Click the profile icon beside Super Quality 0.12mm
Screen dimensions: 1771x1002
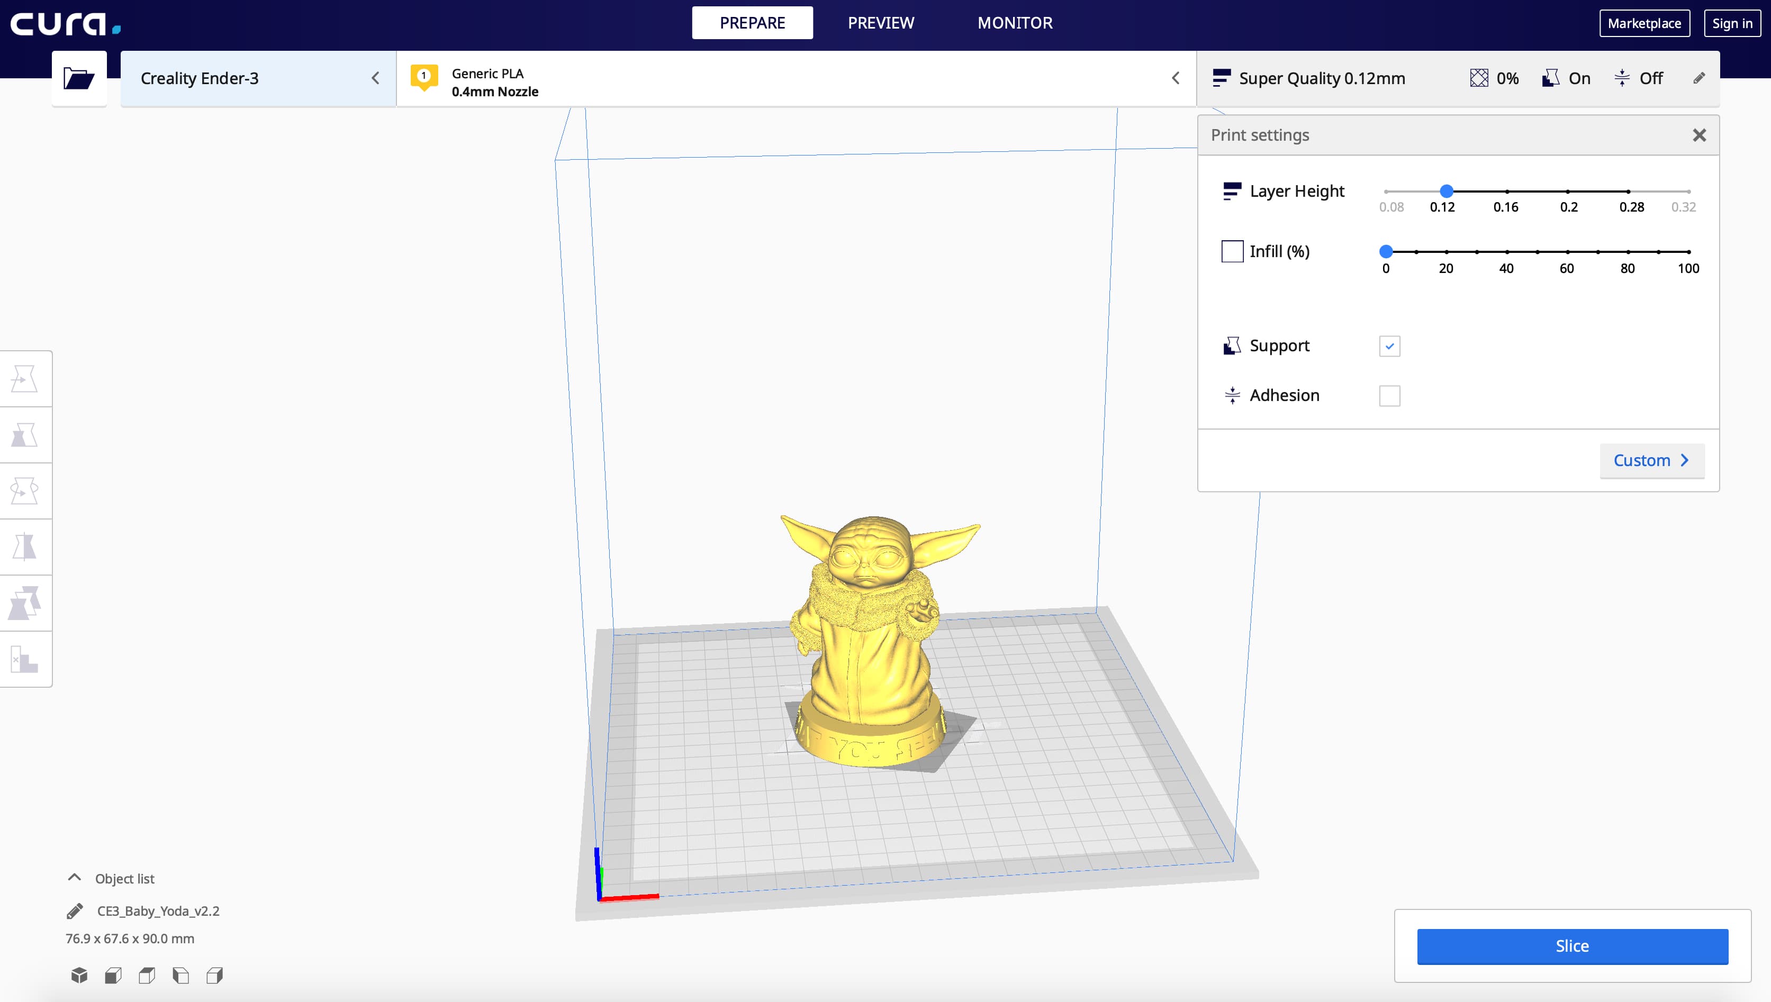(1221, 78)
